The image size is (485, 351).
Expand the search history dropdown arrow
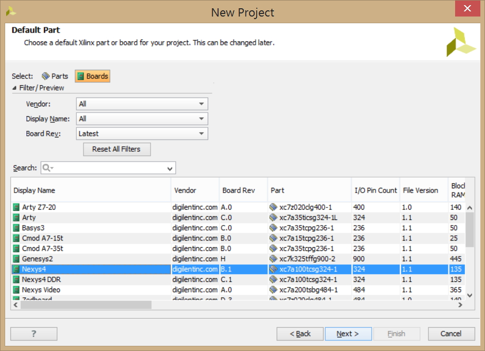click(170, 168)
